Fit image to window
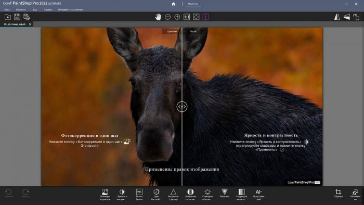The width and height of the screenshot is (364, 205). 196,17
